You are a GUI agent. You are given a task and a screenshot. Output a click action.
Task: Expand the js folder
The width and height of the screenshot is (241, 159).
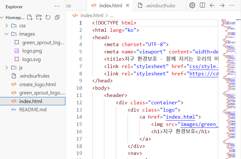tap(7, 68)
